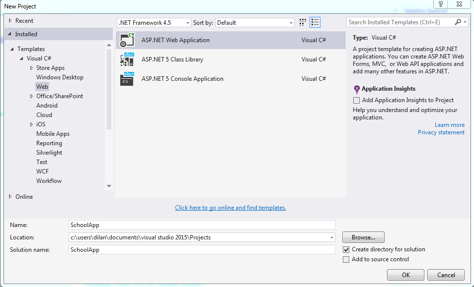
Task: Expand the Recent section
Action: click(10, 20)
